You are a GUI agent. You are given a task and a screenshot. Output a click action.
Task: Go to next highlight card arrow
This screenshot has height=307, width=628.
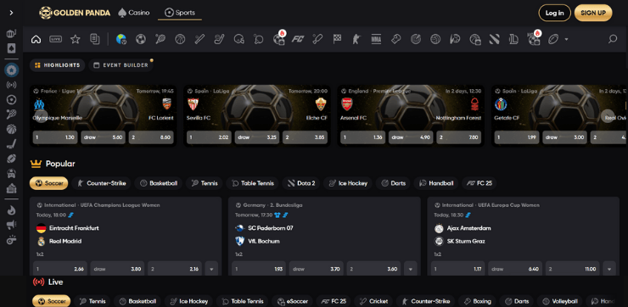click(608, 115)
